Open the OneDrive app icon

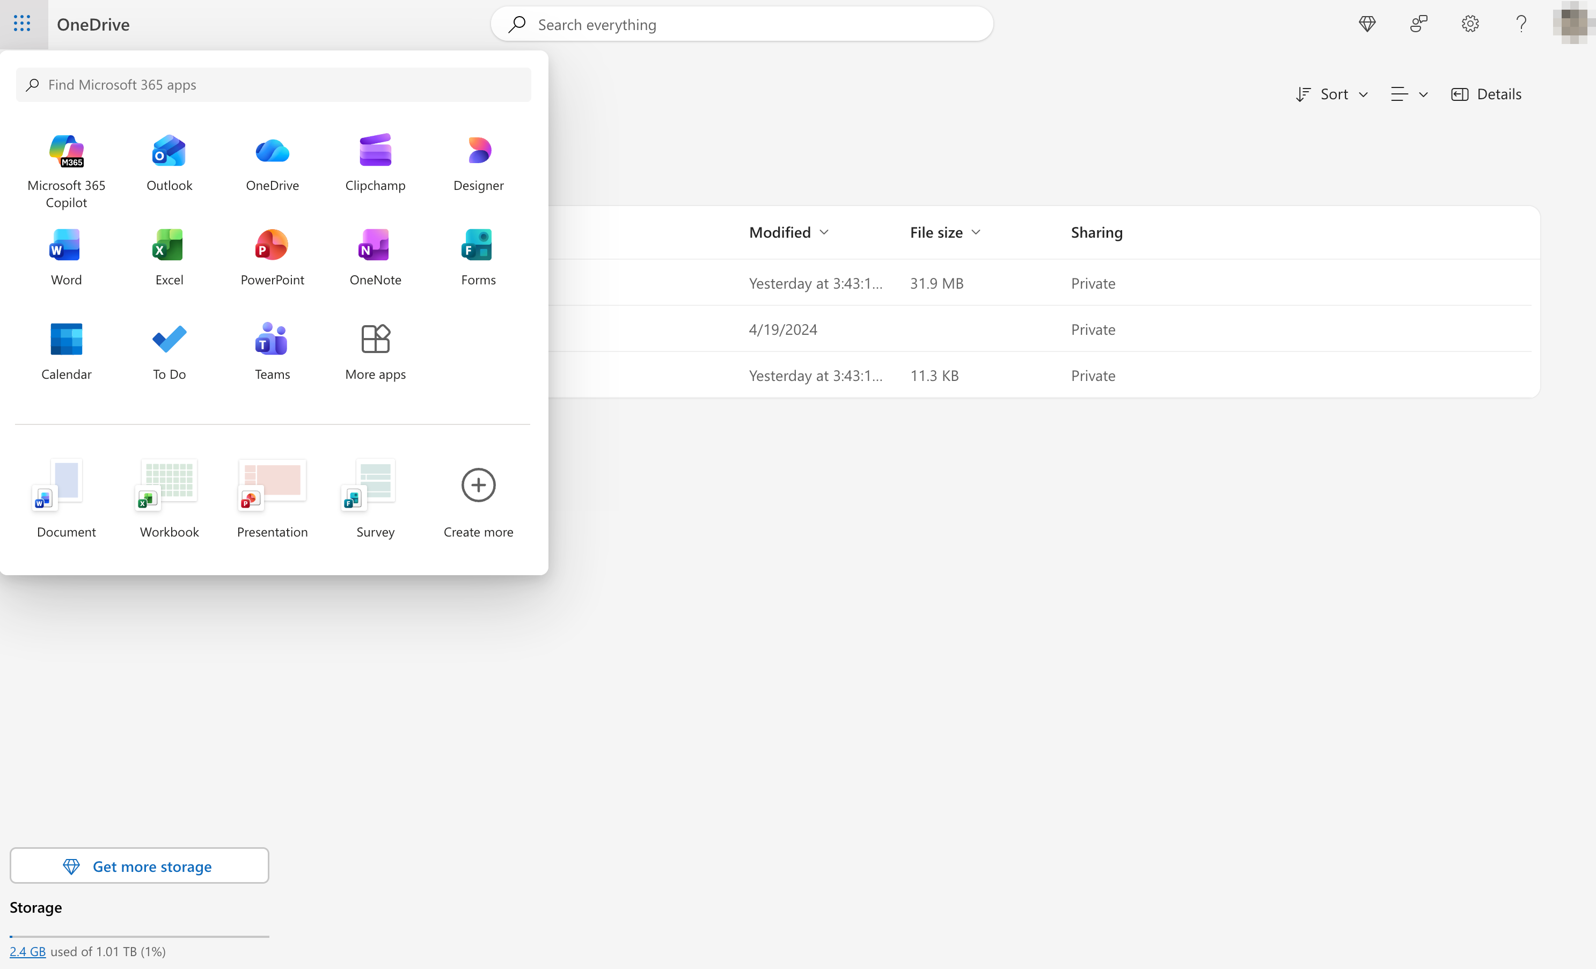click(x=272, y=163)
